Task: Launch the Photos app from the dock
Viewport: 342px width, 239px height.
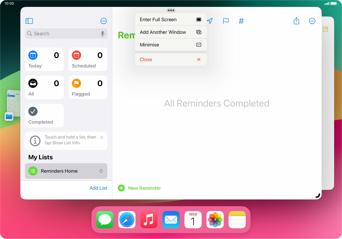Action: point(215,220)
